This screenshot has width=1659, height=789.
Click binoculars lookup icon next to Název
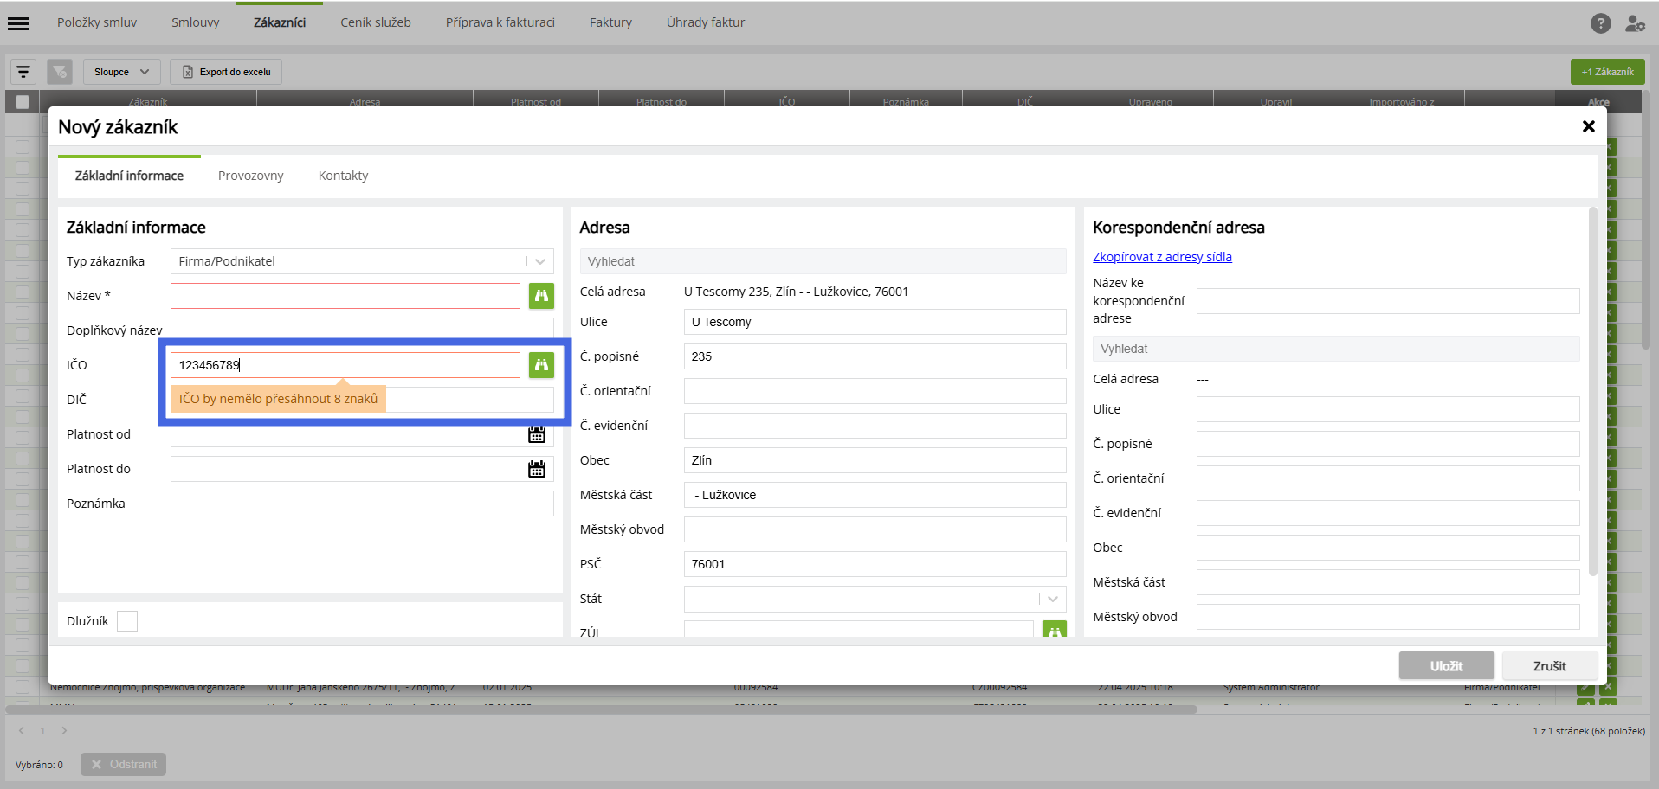click(x=541, y=296)
